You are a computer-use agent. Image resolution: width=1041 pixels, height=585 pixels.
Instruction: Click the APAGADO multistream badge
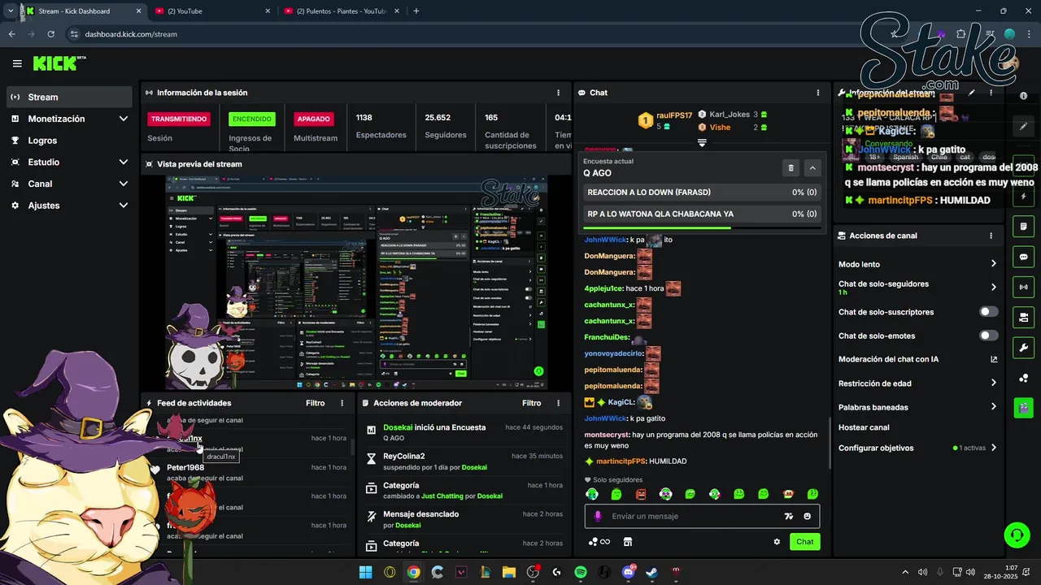(313, 119)
